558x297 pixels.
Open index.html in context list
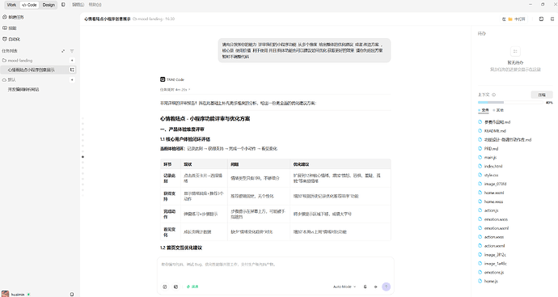[x=493, y=167]
